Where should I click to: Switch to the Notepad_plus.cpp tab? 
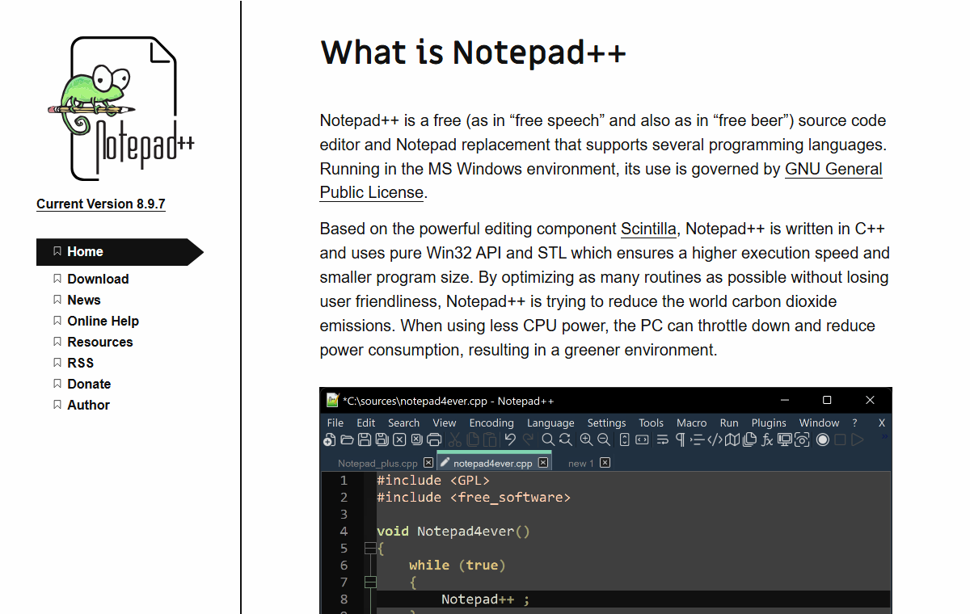[377, 464]
